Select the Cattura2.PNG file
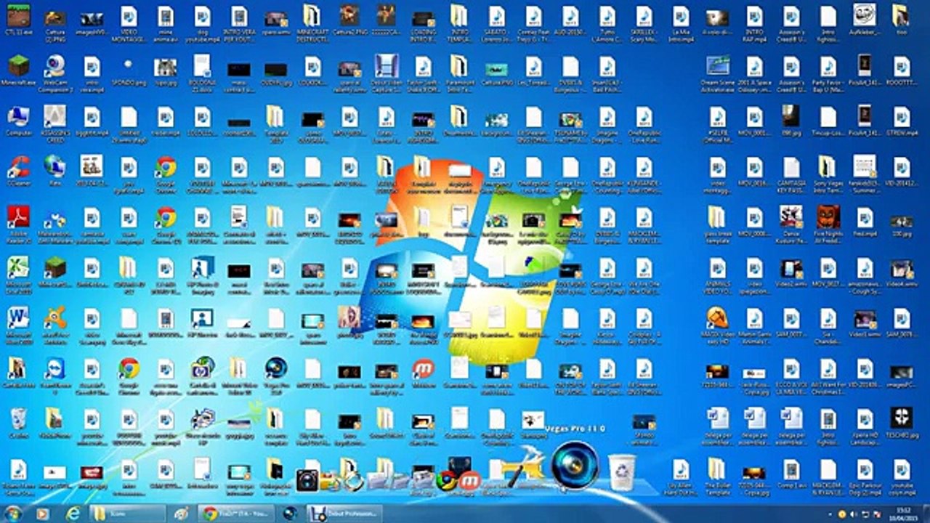The height and width of the screenshot is (523, 930). [349, 20]
